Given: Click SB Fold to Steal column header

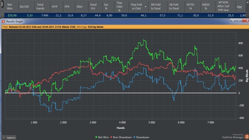Looking at the screenshot, I should 174,6.
